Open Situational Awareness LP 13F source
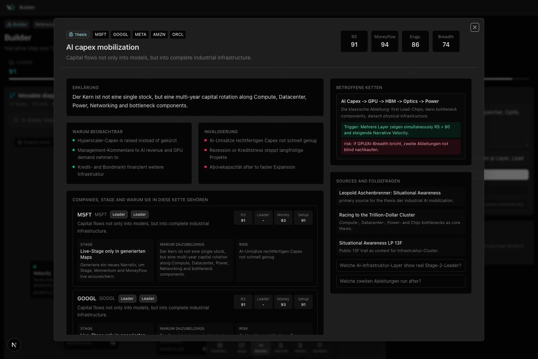 point(401,246)
